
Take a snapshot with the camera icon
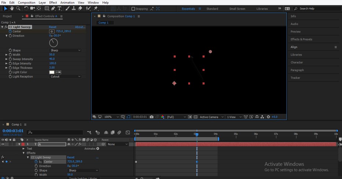[151, 117]
